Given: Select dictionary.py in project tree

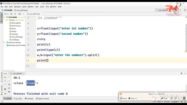Looking at the screenshot, I should point(15,26).
